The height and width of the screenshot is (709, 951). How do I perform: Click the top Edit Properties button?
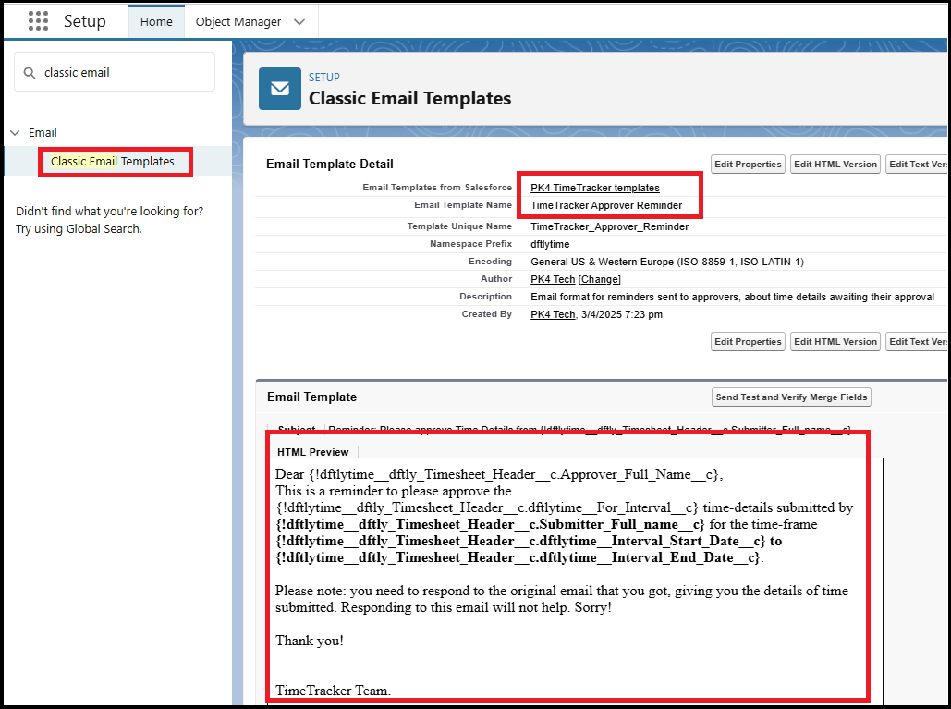pyautogui.click(x=748, y=165)
